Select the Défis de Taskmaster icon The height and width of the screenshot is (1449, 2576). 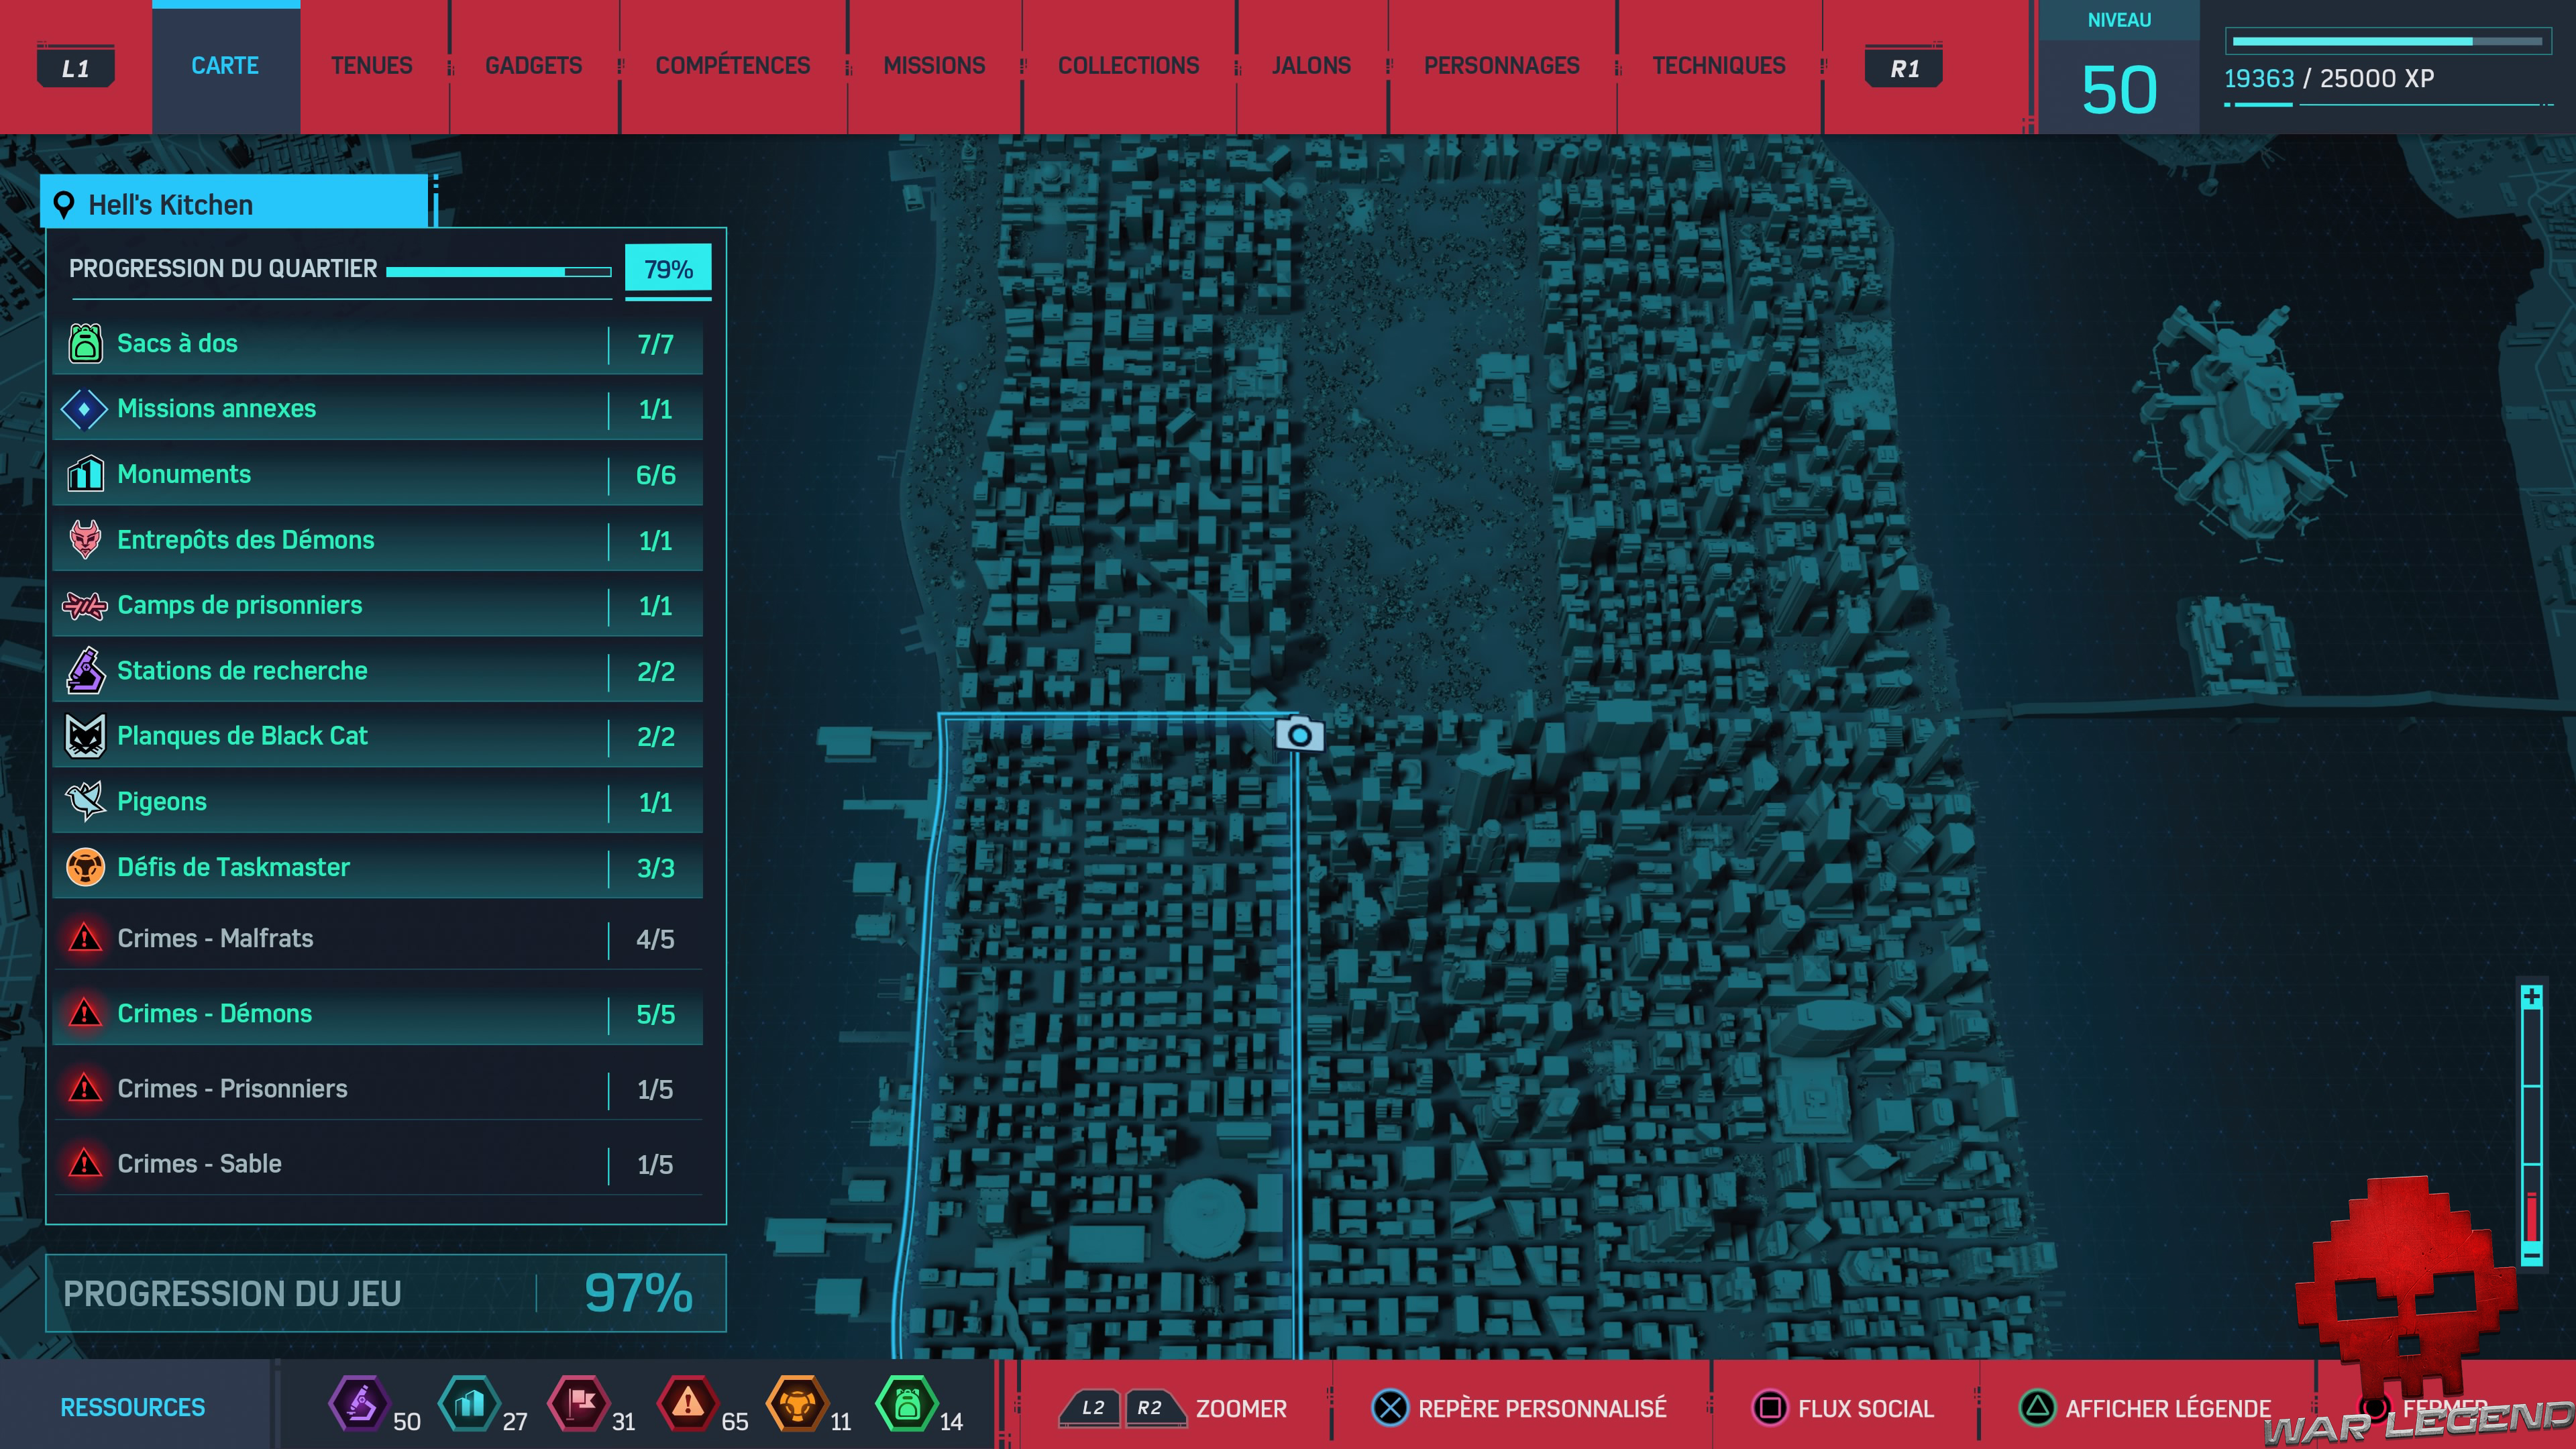coord(85,867)
